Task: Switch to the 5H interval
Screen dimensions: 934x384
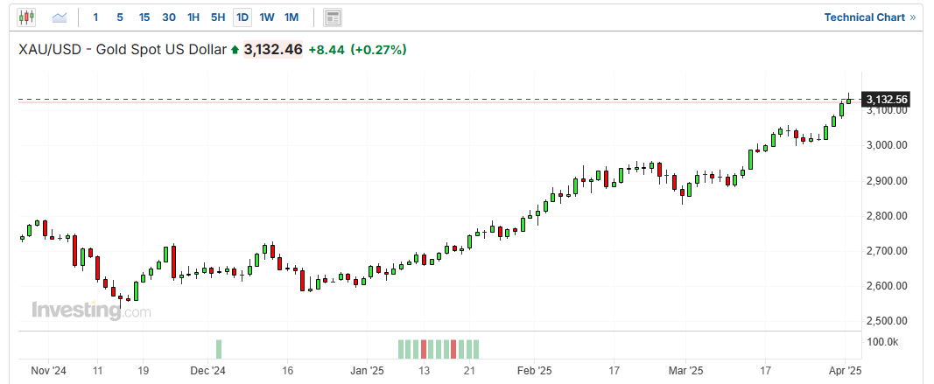Action: [218, 17]
